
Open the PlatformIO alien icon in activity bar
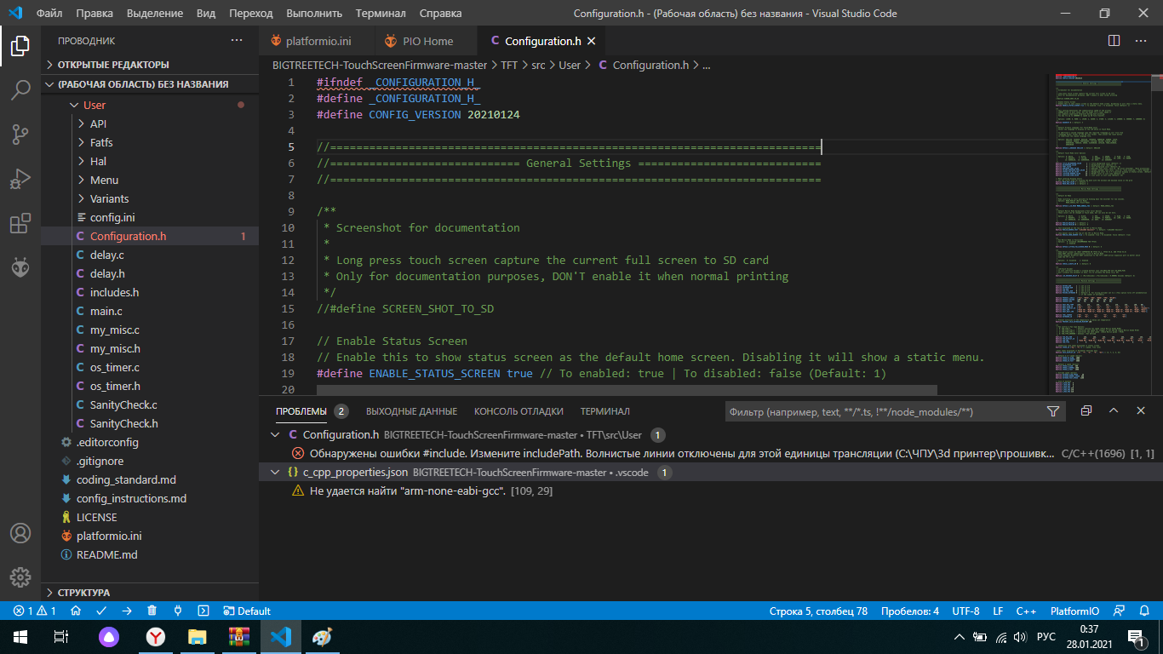[x=20, y=267]
